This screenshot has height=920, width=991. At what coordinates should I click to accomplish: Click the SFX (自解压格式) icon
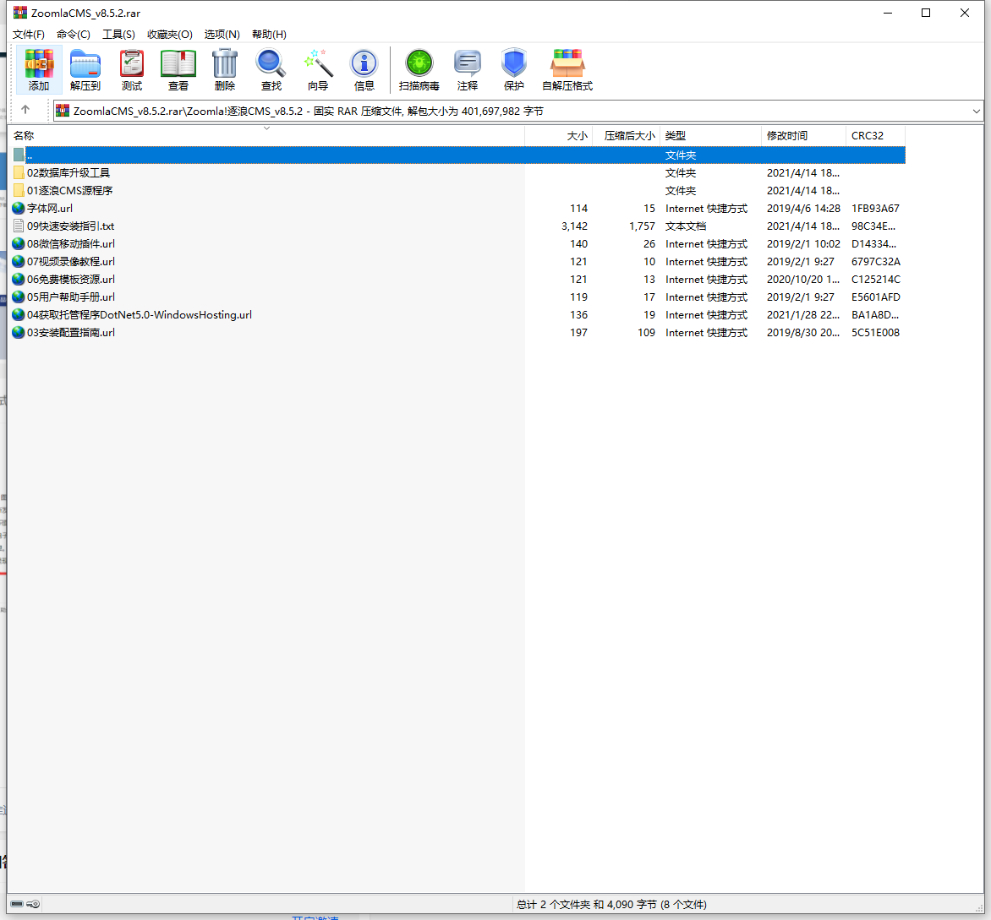(x=567, y=70)
